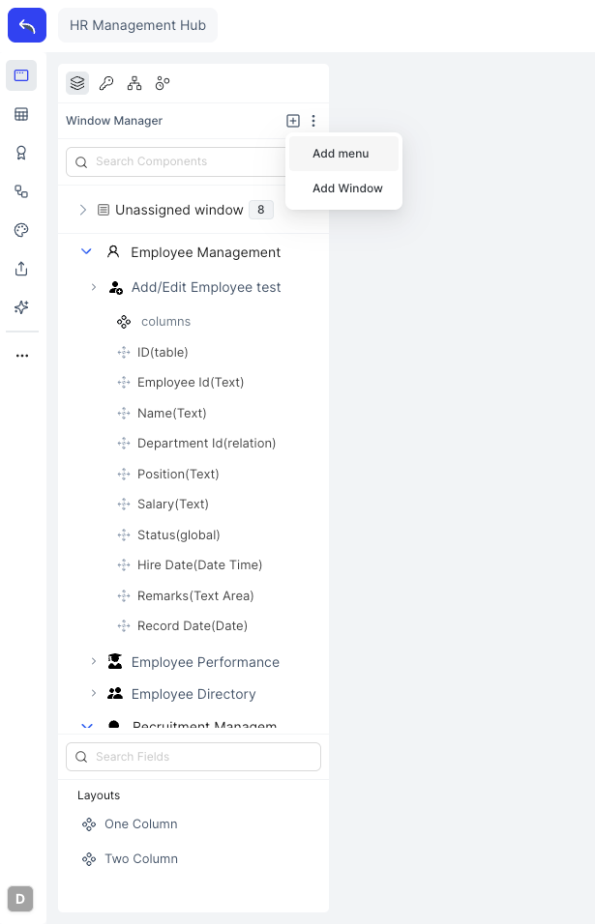Select the Remarks(Text Area) field

pos(195,595)
